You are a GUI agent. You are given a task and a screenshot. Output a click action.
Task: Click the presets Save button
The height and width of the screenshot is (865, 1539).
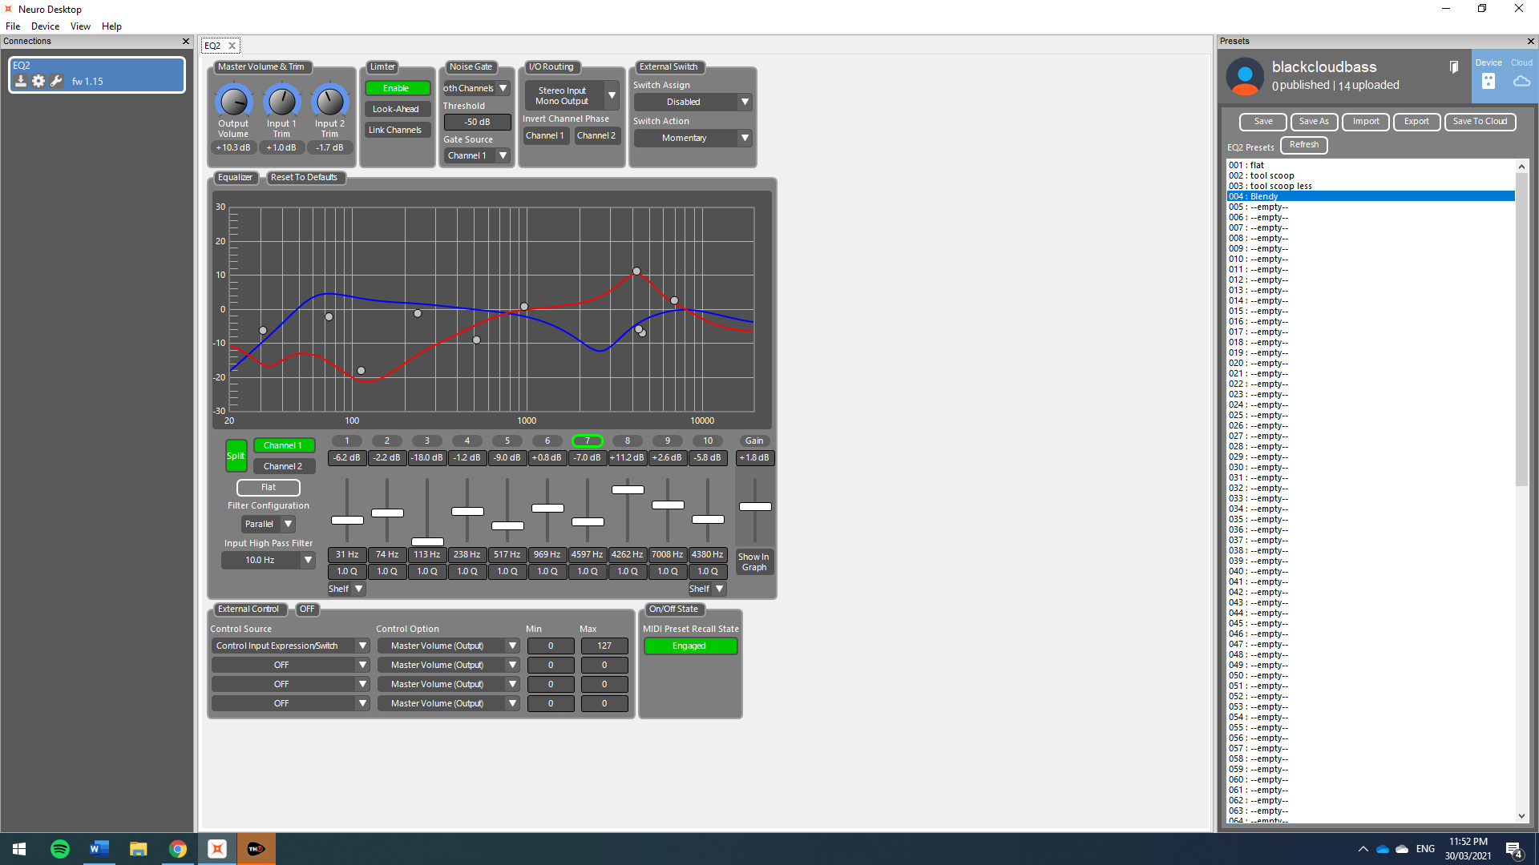1263,122
